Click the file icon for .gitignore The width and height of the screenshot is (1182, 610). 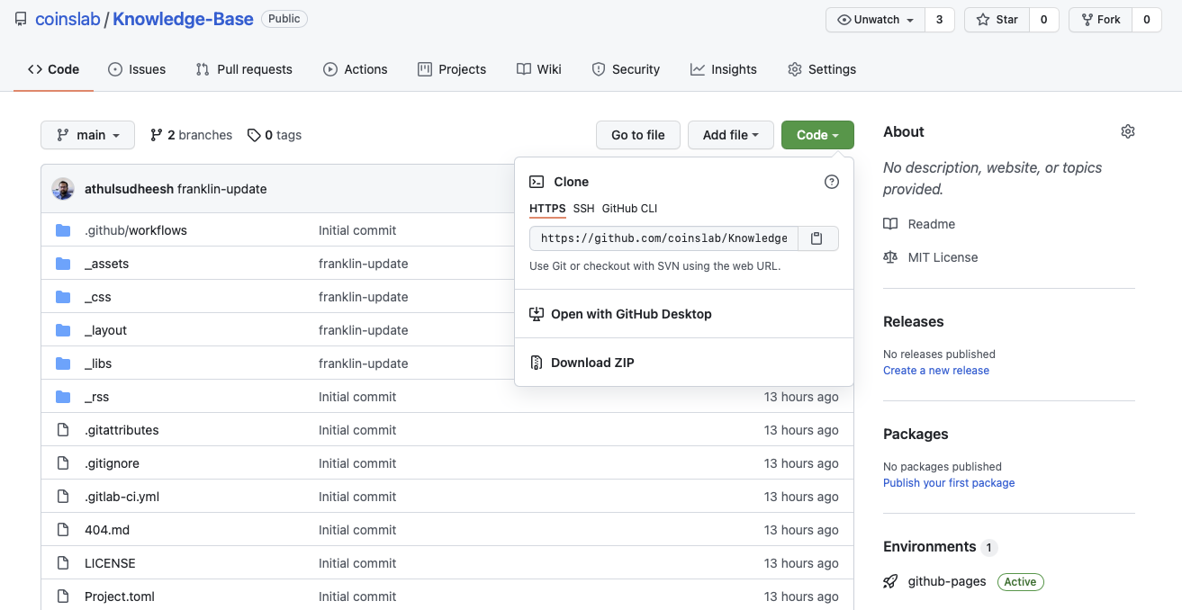(x=63, y=463)
